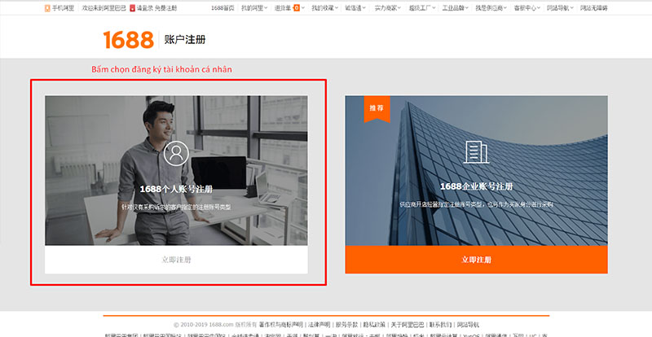The height and width of the screenshot is (337, 652).
Task: Click orange 立即注册 button for enterprise account
Action: [477, 260]
